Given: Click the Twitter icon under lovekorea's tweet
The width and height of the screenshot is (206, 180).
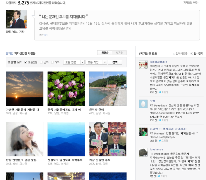Looking at the screenshot, I should pyautogui.click(x=159, y=176).
